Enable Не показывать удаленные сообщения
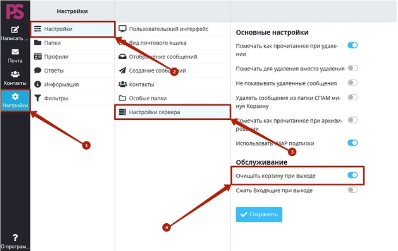Screen dimensions: 398x251 click(x=353, y=83)
